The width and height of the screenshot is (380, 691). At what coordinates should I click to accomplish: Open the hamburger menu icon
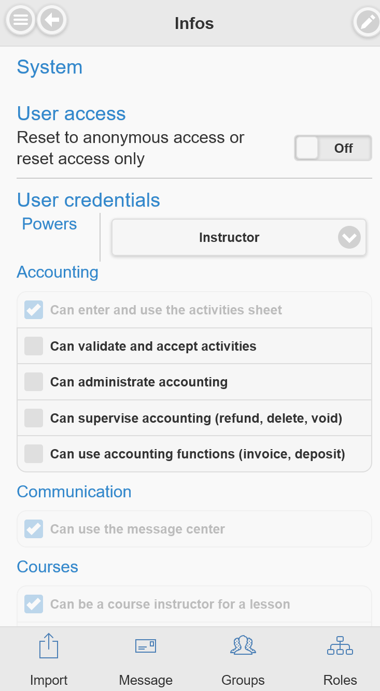(20, 21)
